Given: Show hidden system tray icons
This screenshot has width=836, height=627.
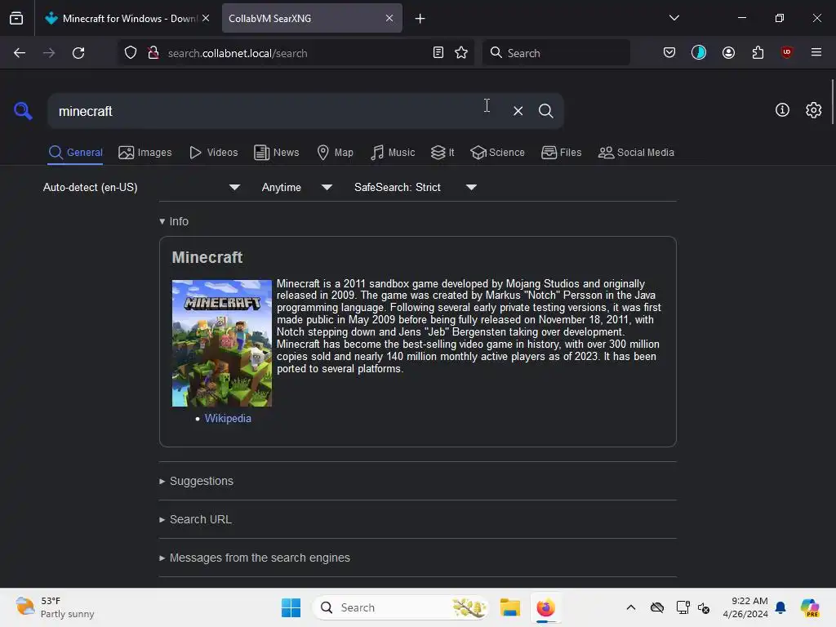Looking at the screenshot, I should [630, 607].
